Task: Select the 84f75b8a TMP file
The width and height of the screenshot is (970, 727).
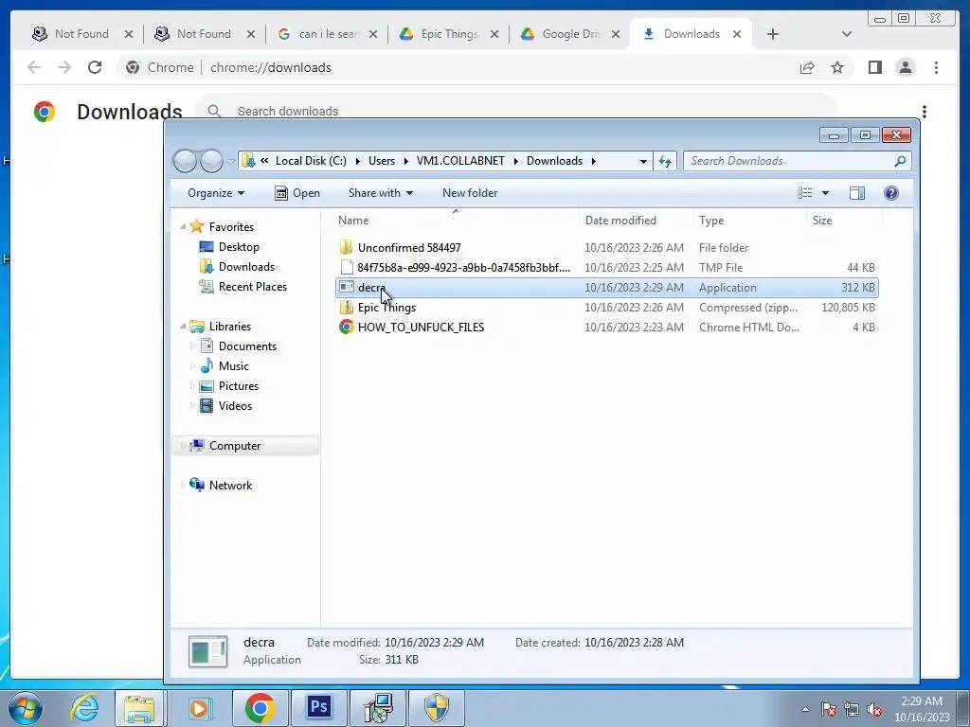Action: click(606, 268)
